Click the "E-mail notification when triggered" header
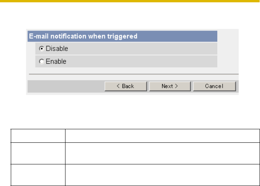Screen dimensions: 260x186 tap(84, 37)
